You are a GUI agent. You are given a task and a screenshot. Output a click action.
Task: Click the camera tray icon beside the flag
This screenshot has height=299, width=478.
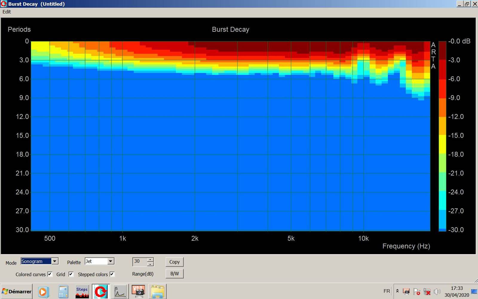click(x=406, y=292)
